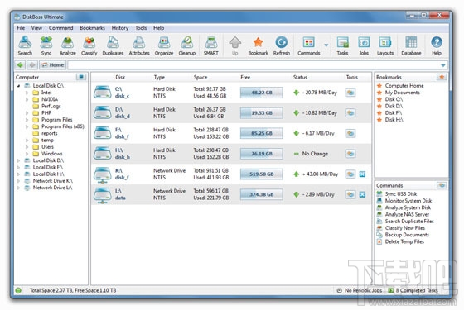
Task: Disconnect network drive L:\ with X icon
Action: pos(362,194)
